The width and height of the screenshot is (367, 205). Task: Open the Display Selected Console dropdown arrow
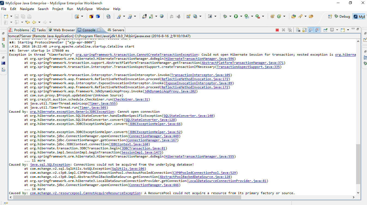(x=337, y=30)
